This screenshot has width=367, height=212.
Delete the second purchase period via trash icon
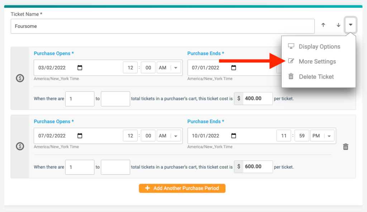point(346,147)
